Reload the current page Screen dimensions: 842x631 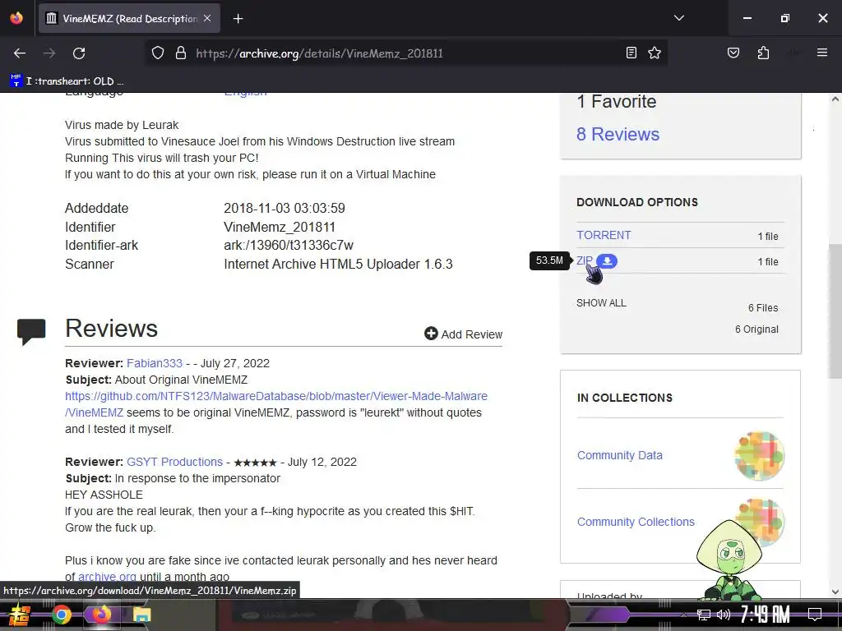click(x=79, y=53)
